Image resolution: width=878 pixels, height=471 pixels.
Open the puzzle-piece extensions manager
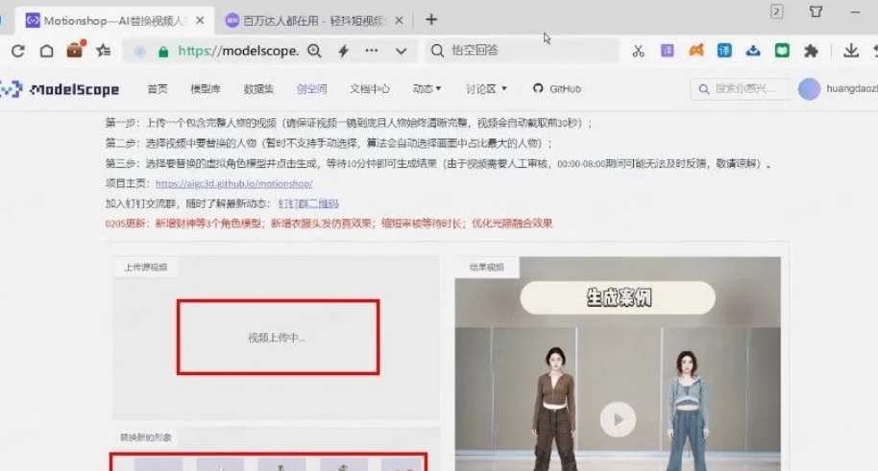pos(811,52)
